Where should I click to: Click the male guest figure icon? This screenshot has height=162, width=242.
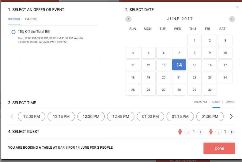click(180, 132)
